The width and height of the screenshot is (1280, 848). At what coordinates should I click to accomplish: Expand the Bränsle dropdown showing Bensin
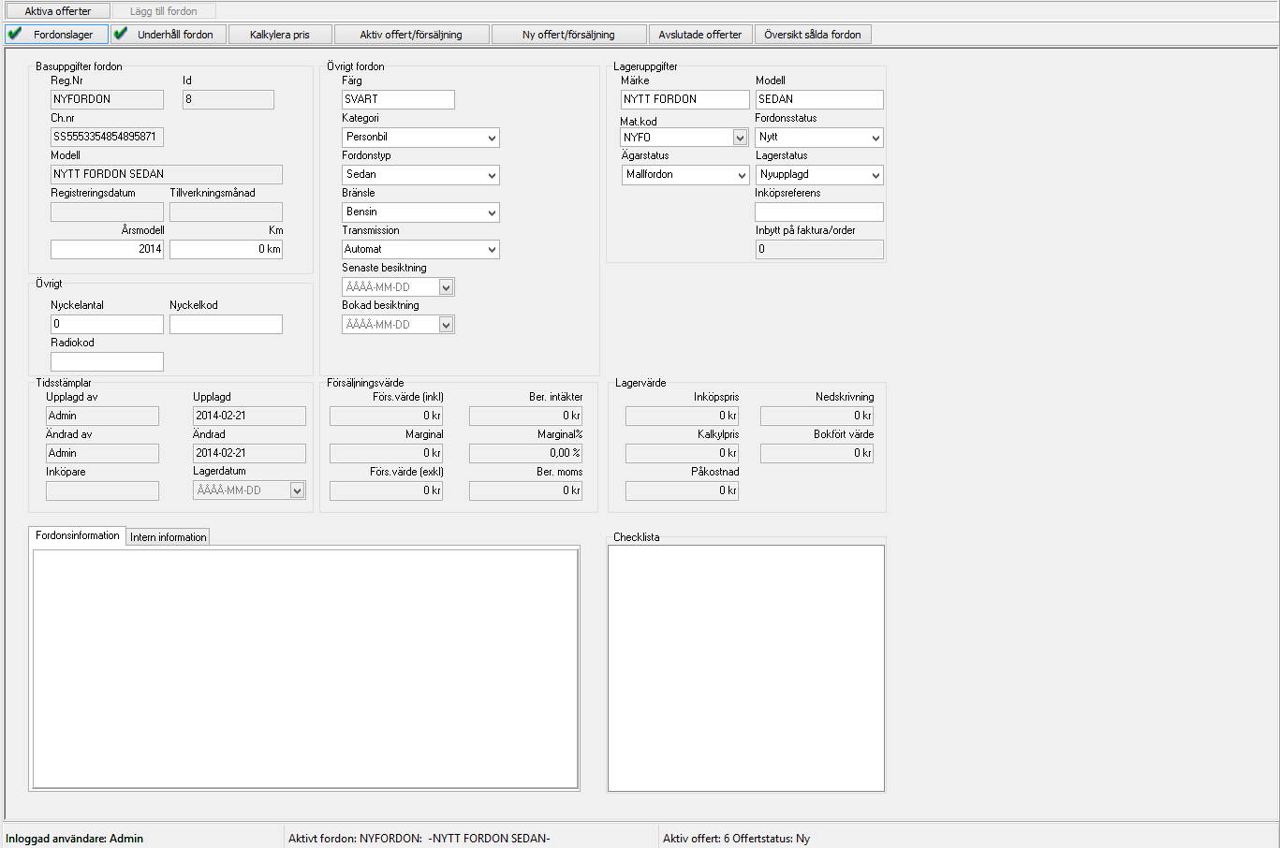tap(492, 212)
